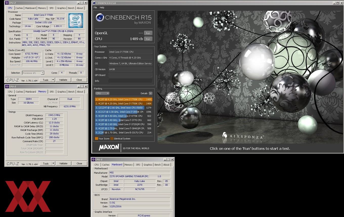
Task: Open Memory tab in Mainboard CPU-Z window
Action: tap(128, 165)
